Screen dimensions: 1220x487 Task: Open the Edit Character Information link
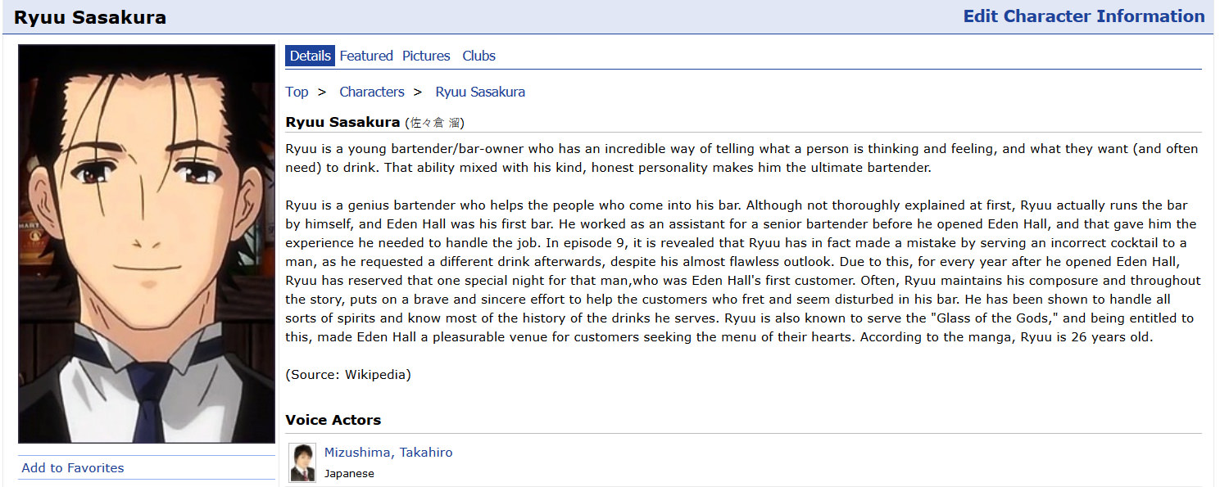[1083, 16]
